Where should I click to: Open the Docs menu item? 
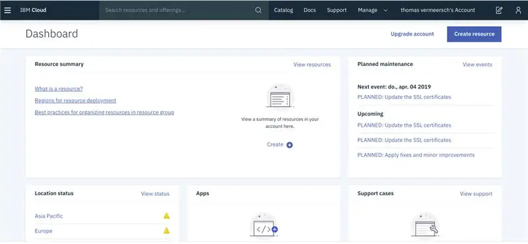click(310, 10)
